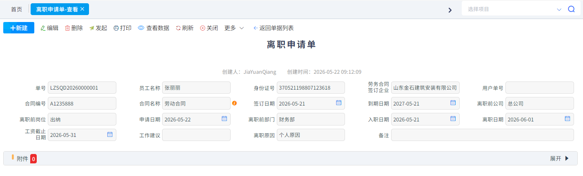Click the 离职前公司 field
Image resolution: width=583 pixels, height=176 pixels.
(x=540, y=103)
